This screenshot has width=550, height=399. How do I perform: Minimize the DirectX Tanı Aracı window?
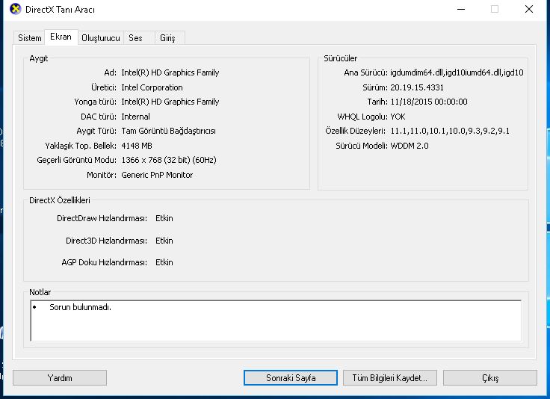(x=461, y=9)
